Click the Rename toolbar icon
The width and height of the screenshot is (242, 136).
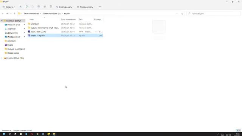point(39,7)
